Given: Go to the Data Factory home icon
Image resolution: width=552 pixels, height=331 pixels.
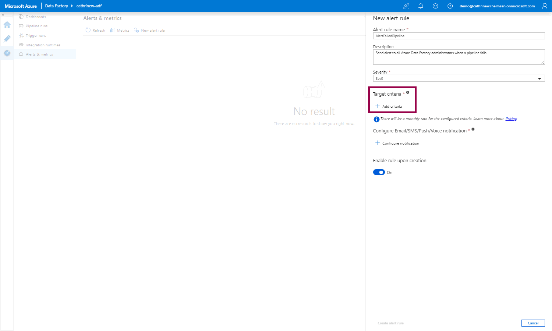Looking at the screenshot, I should click(x=7, y=25).
